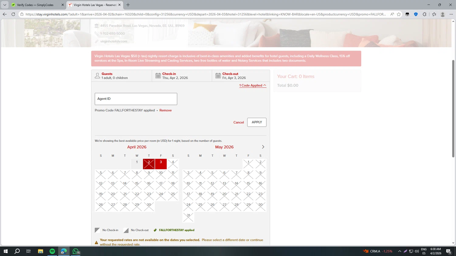Switch the ENG ES input language
The height and width of the screenshot is (256, 456).
tap(424, 251)
